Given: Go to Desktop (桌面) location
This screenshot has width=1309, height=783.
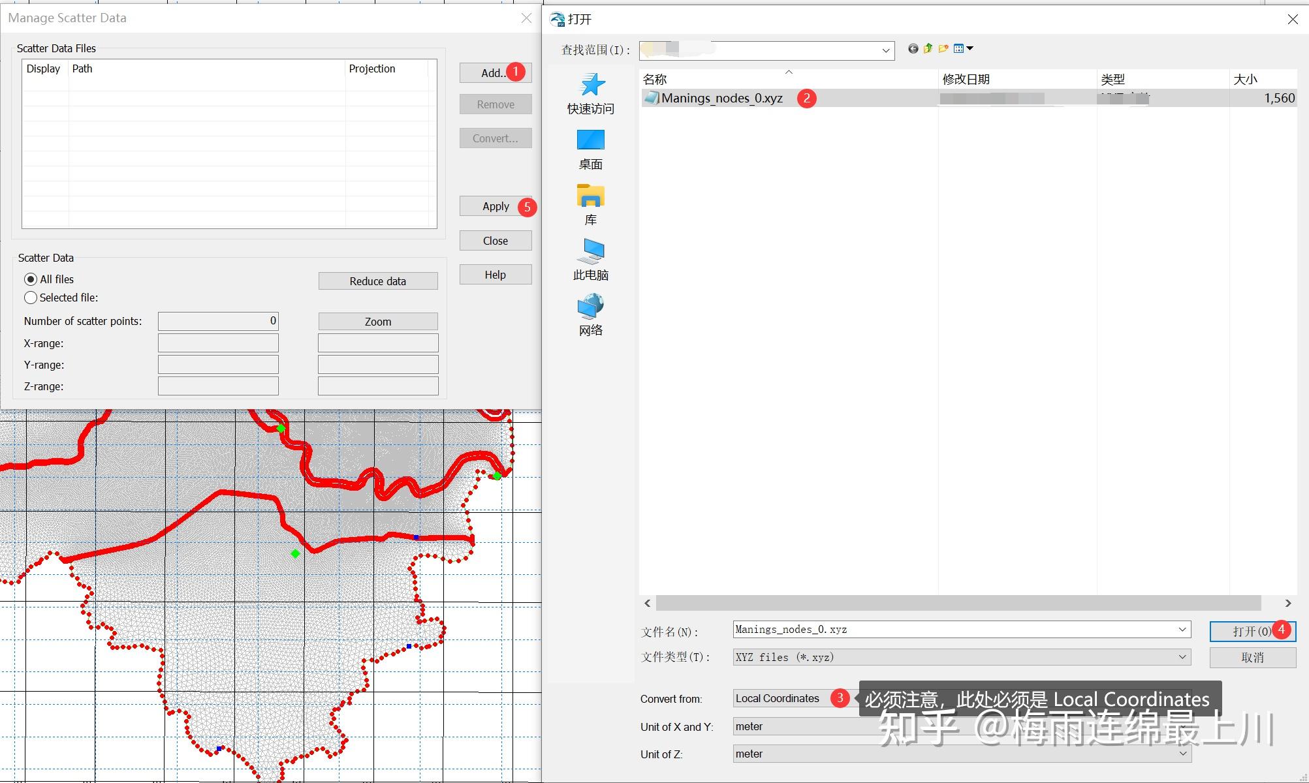Looking at the screenshot, I should (591, 149).
